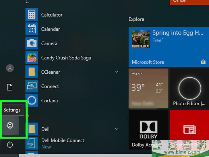Open the Calendar app icon
The image size is (209, 157).
pos(32,29)
